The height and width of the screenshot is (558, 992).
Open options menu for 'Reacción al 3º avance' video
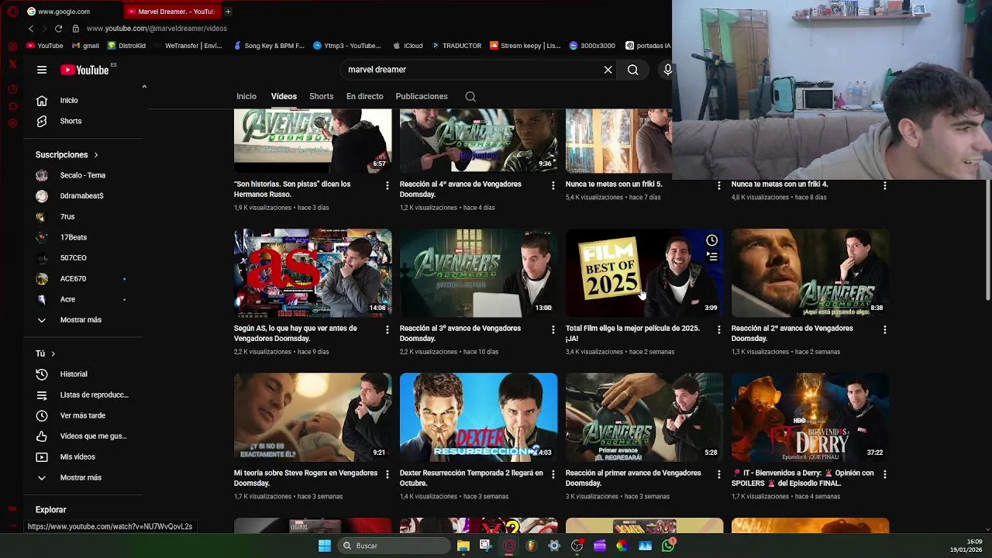(553, 330)
